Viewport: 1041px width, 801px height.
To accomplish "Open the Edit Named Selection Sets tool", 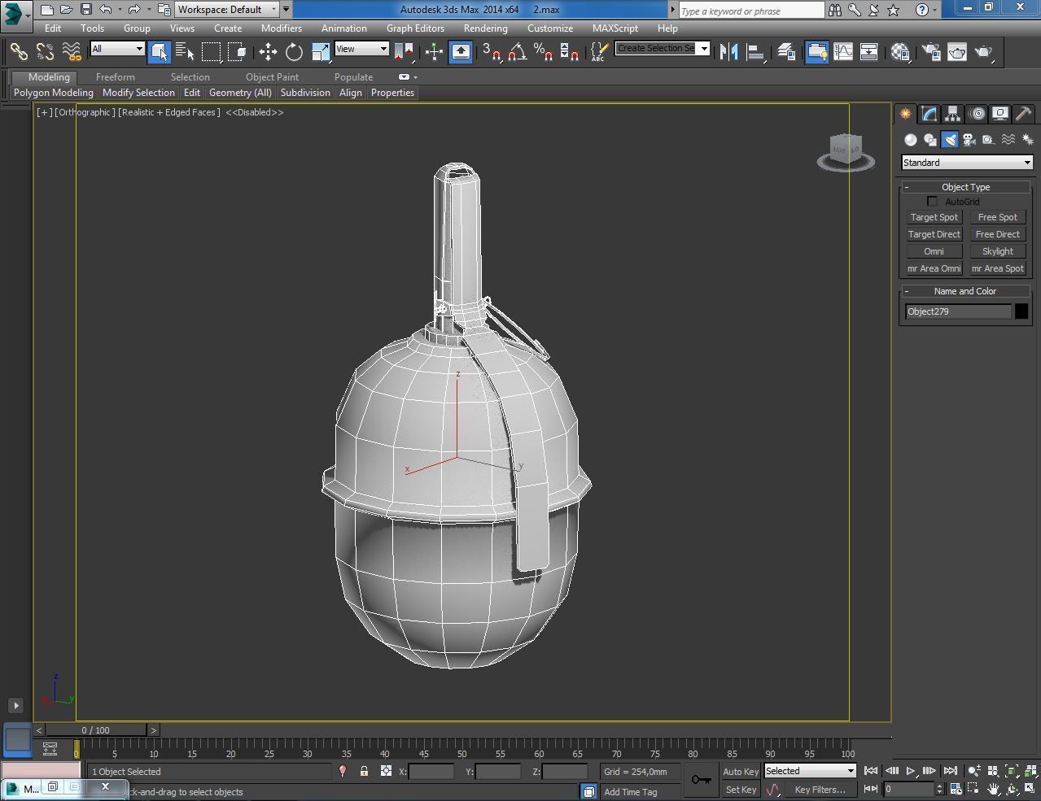I will pos(599,52).
